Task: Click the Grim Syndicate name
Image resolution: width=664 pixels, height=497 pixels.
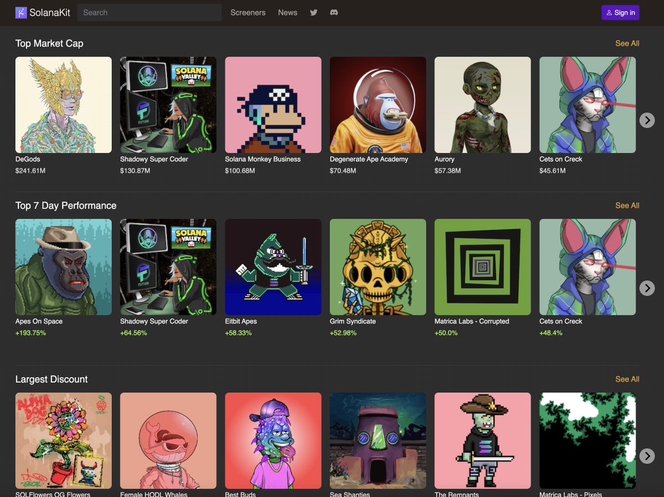Action: pyautogui.click(x=353, y=321)
